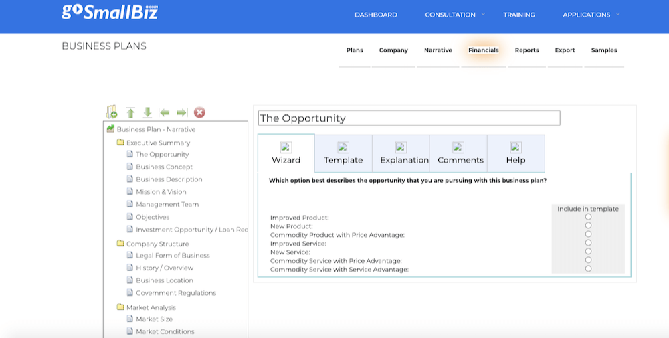669x338 pixels.
Task: Click the document icon beside Business Concept
Action: [x=130, y=167]
